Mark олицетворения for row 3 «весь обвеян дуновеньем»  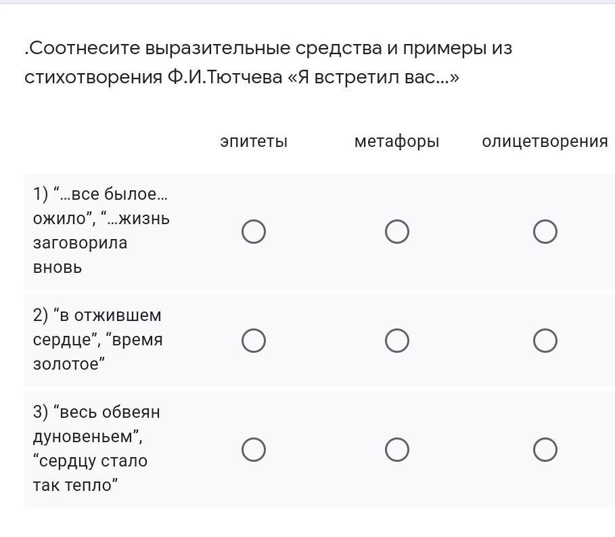point(545,449)
